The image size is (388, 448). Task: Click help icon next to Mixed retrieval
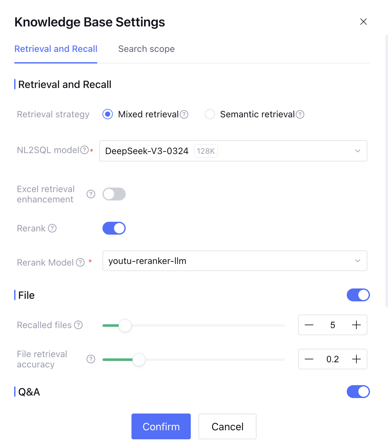(x=184, y=114)
